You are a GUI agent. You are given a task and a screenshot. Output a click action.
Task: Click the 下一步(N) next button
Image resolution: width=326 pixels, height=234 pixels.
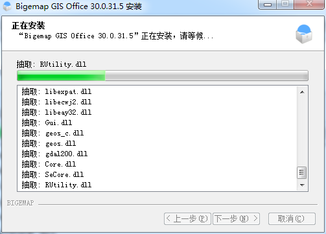point(236,218)
